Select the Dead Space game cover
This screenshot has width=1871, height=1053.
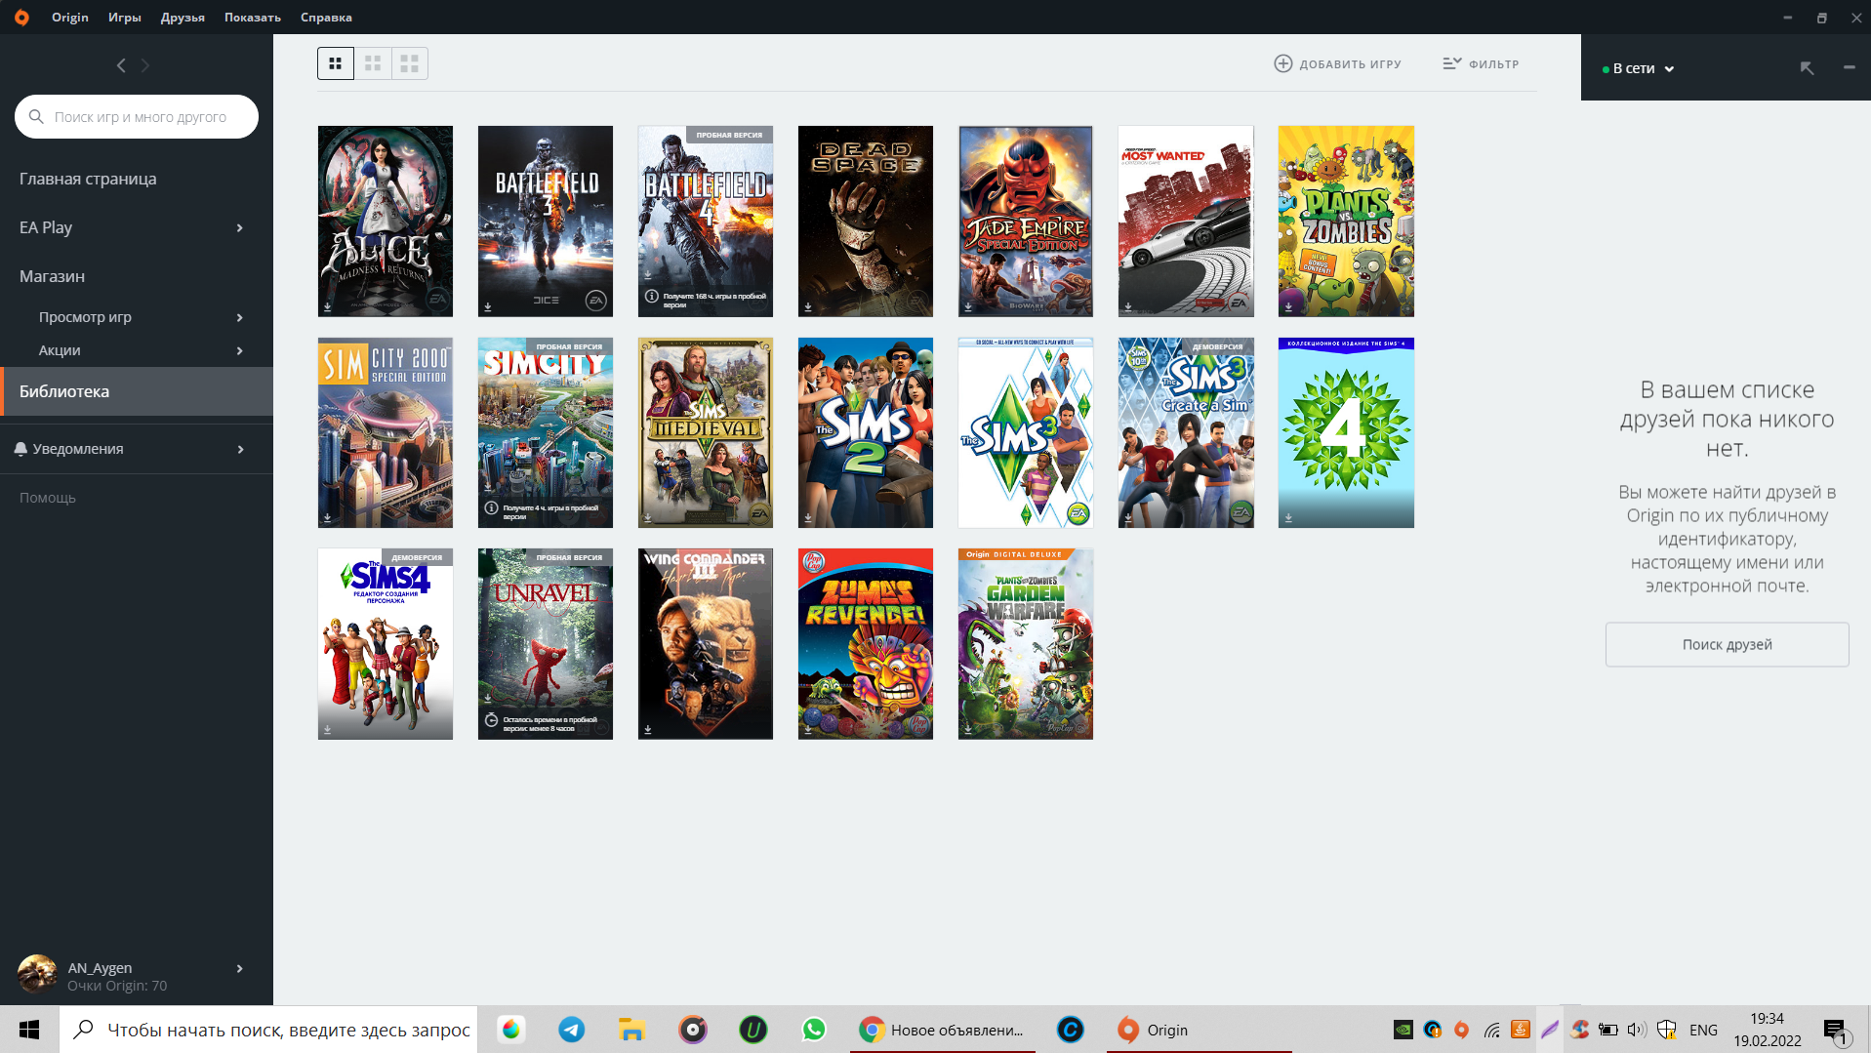[865, 221]
